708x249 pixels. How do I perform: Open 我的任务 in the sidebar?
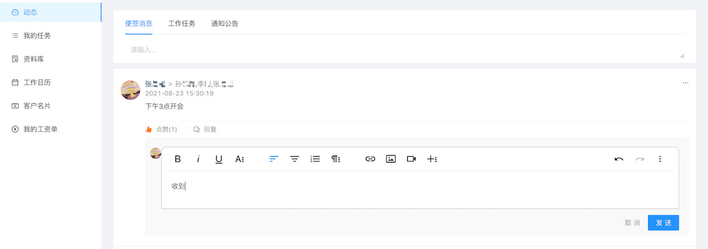coord(37,35)
